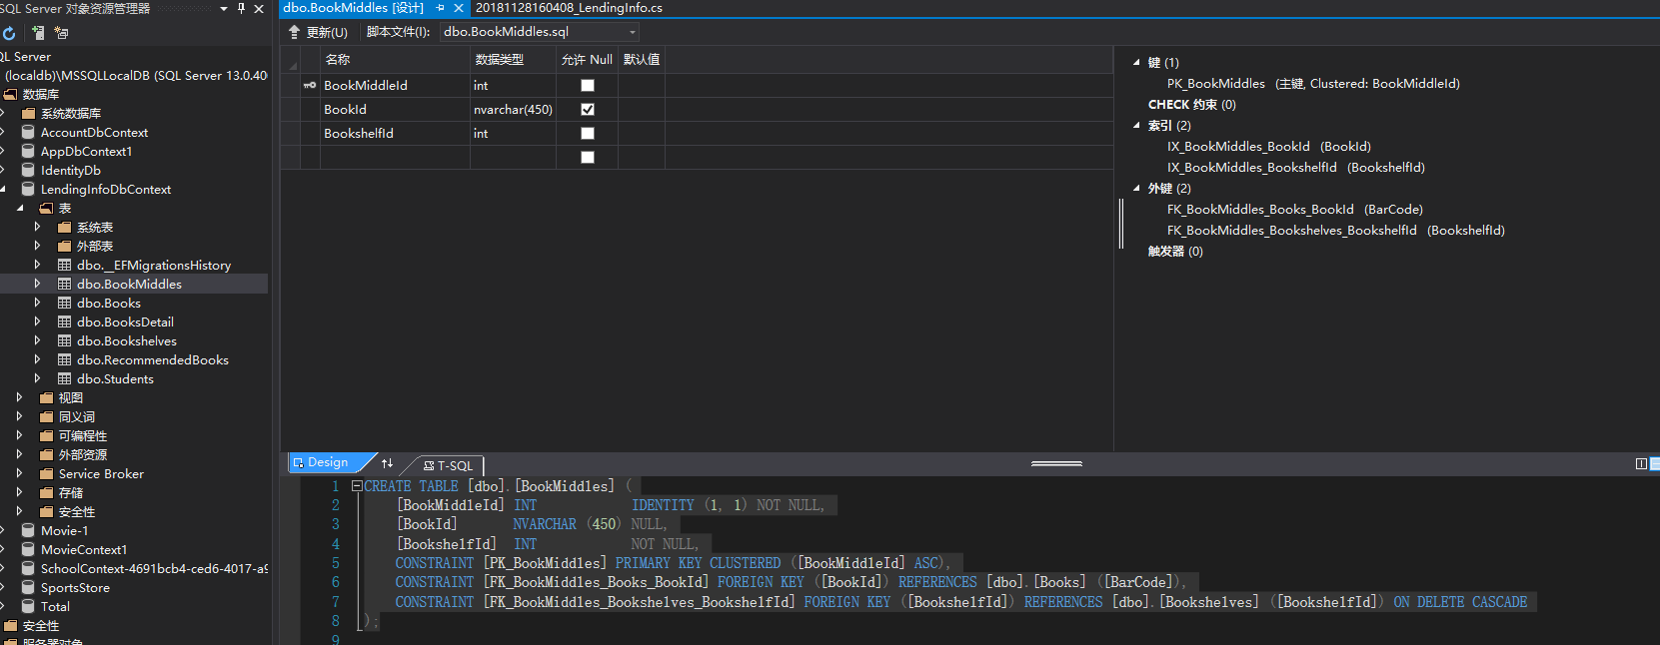Select FK_BookMiddles_Books_BookId foreign key
This screenshot has width=1660, height=645.
(1295, 210)
